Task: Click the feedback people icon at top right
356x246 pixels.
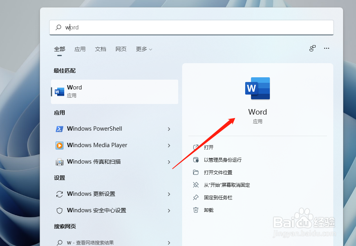Action: click(313, 48)
